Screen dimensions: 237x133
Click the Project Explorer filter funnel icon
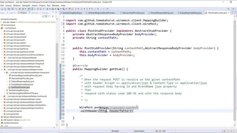(x=49, y=16)
